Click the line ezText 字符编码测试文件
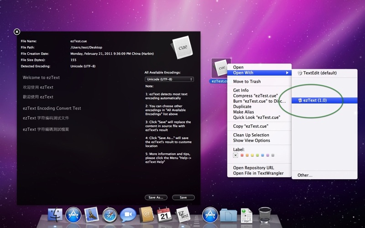The height and width of the screenshot is (228, 365). [x=46, y=118]
